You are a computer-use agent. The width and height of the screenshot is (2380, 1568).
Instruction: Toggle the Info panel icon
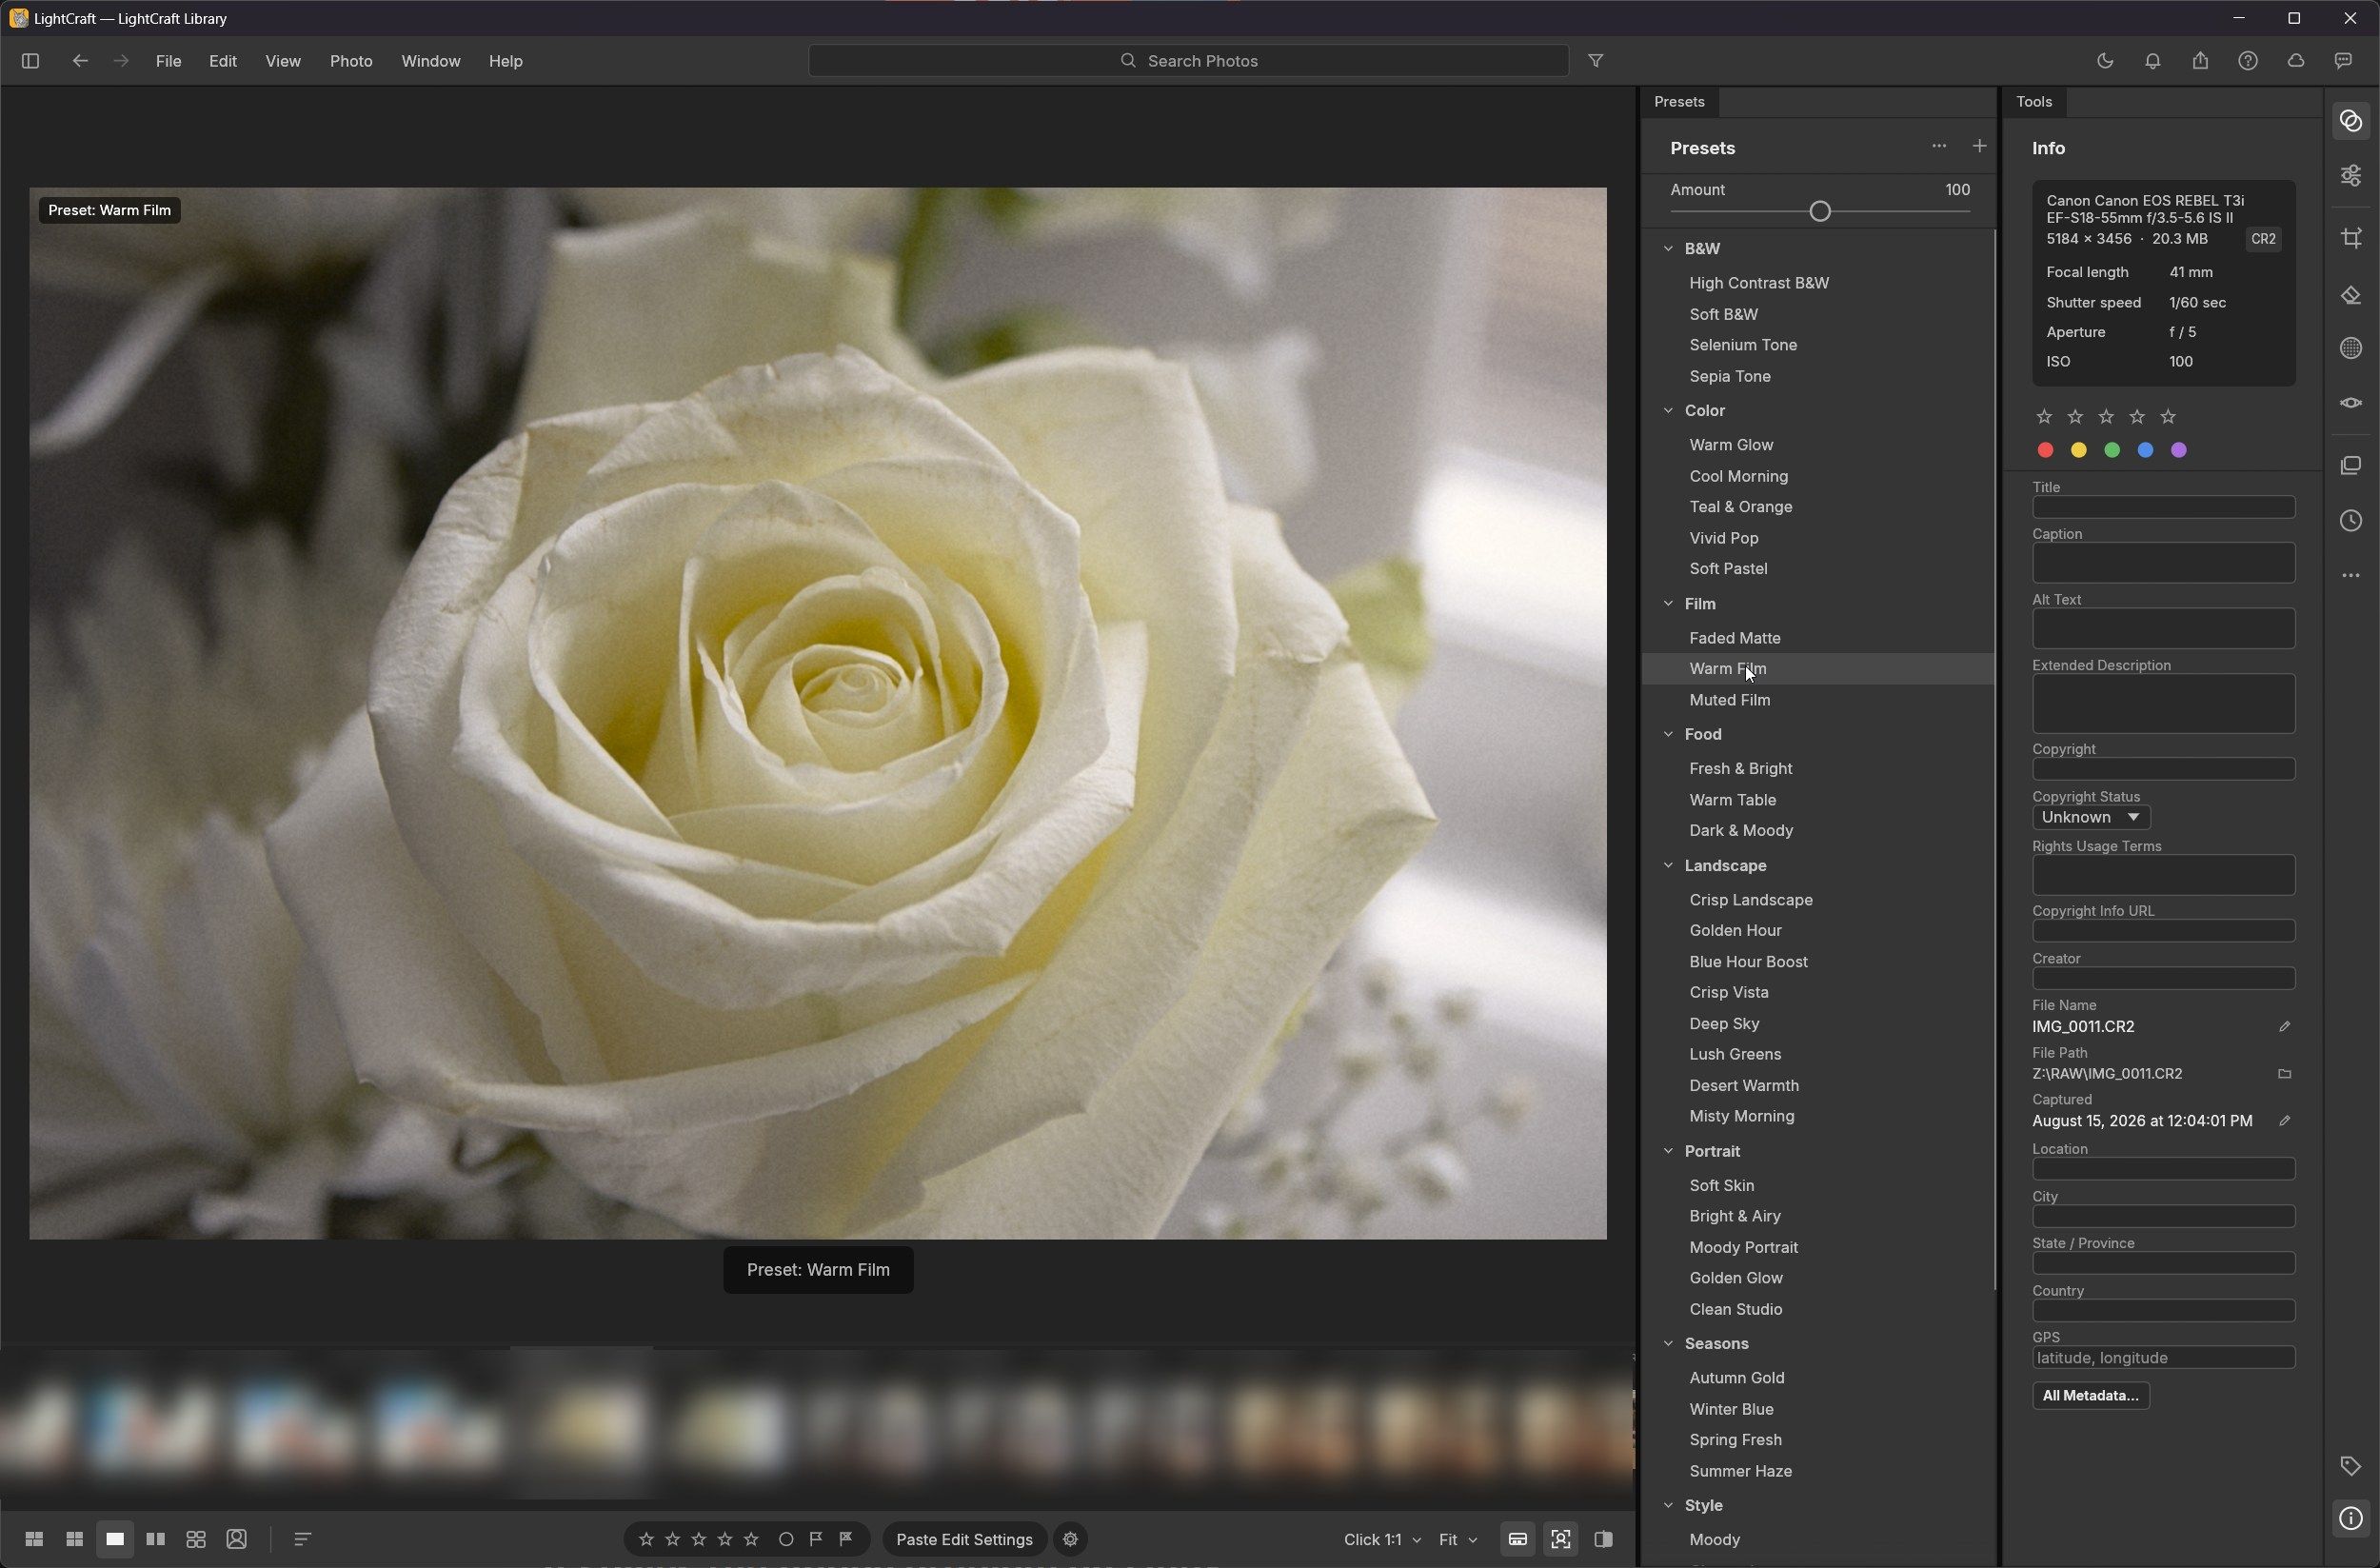2351,1519
